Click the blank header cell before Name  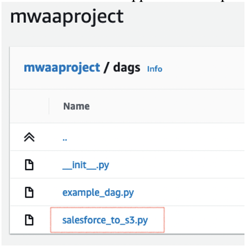pyautogui.click(x=29, y=106)
